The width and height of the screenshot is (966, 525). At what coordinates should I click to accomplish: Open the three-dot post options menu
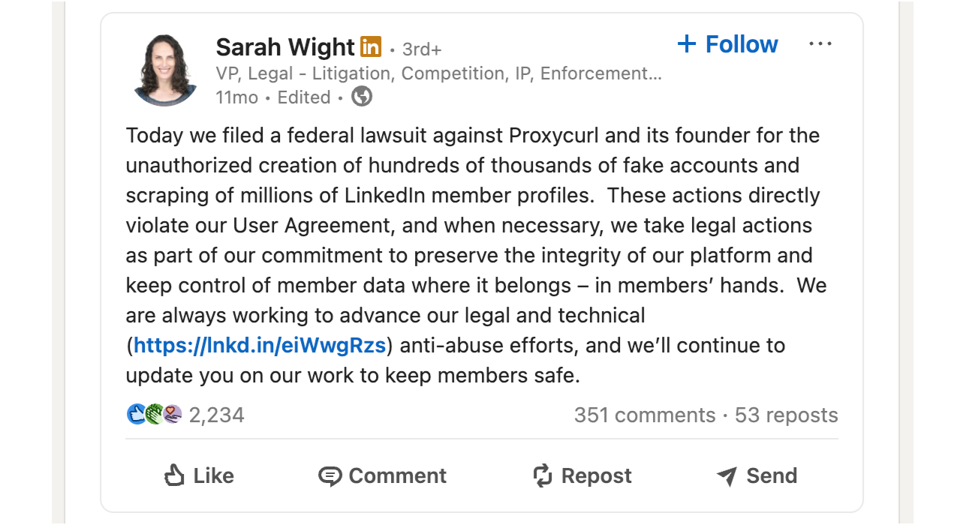click(x=820, y=44)
